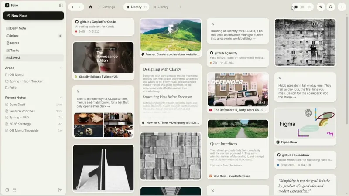Open the Inbox
The height and width of the screenshot is (196, 349).
(x=34, y=36)
